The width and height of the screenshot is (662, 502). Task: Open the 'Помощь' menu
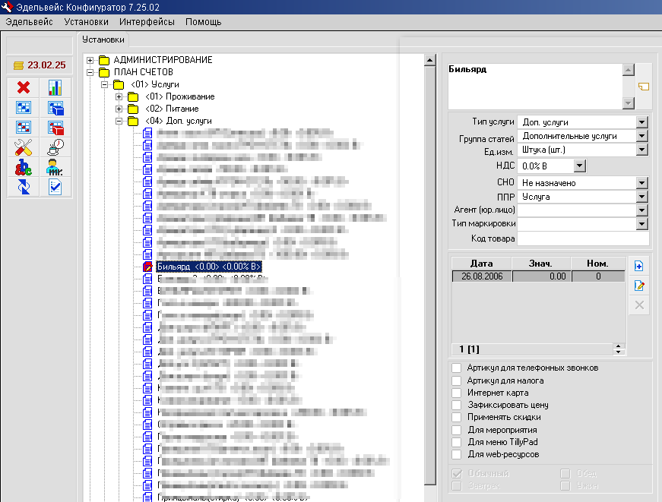coord(203,22)
